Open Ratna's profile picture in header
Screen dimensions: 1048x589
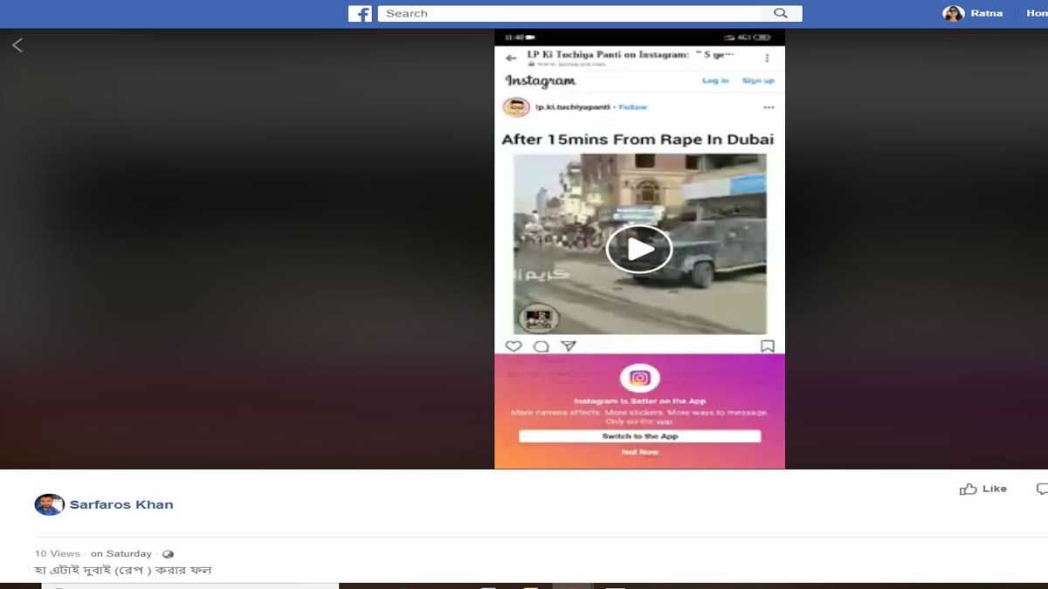click(x=953, y=13)
